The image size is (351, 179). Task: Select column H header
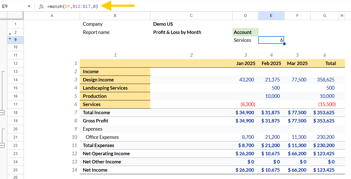[x=342, y=16]
